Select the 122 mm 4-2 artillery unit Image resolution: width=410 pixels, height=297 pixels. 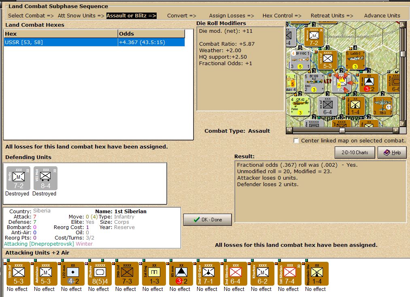click(x=73, y=274)
